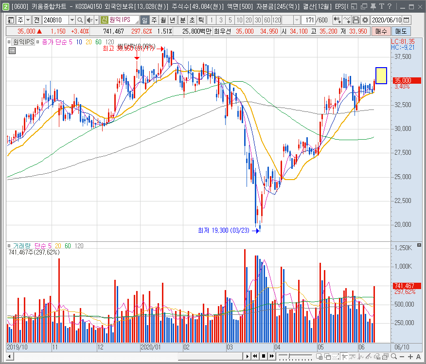Click the 매수 buy button
Screen dimensions: 426x364
pyautogui.click(x=381, y=31)
